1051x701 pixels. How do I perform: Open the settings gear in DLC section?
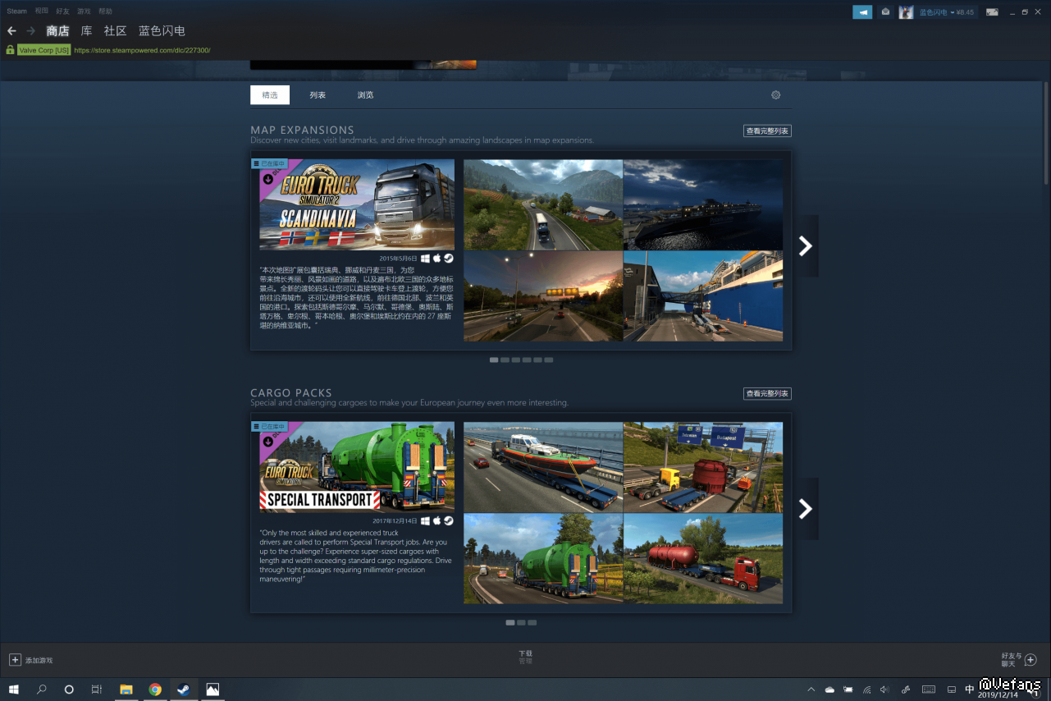(775, 95)
